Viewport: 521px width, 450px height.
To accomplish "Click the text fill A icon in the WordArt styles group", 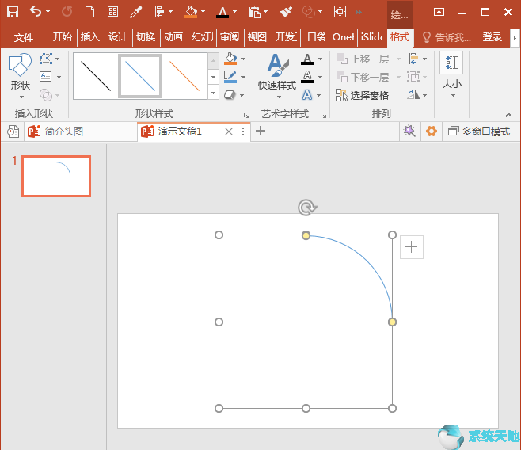I will point(307,59).
